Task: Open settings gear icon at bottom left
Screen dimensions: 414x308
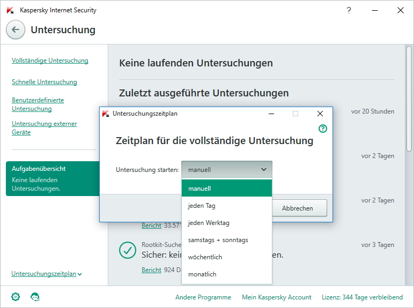Action: [x=16, y=297]
